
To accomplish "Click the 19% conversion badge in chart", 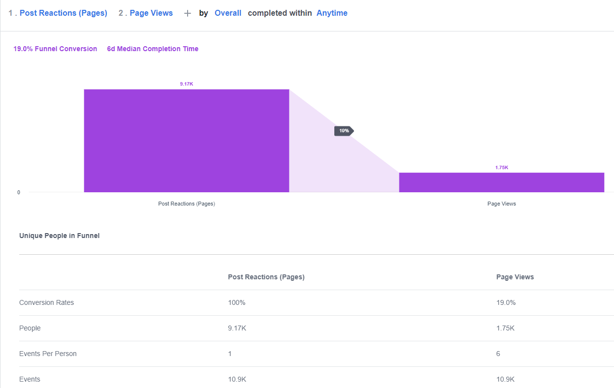I will 344,131.
